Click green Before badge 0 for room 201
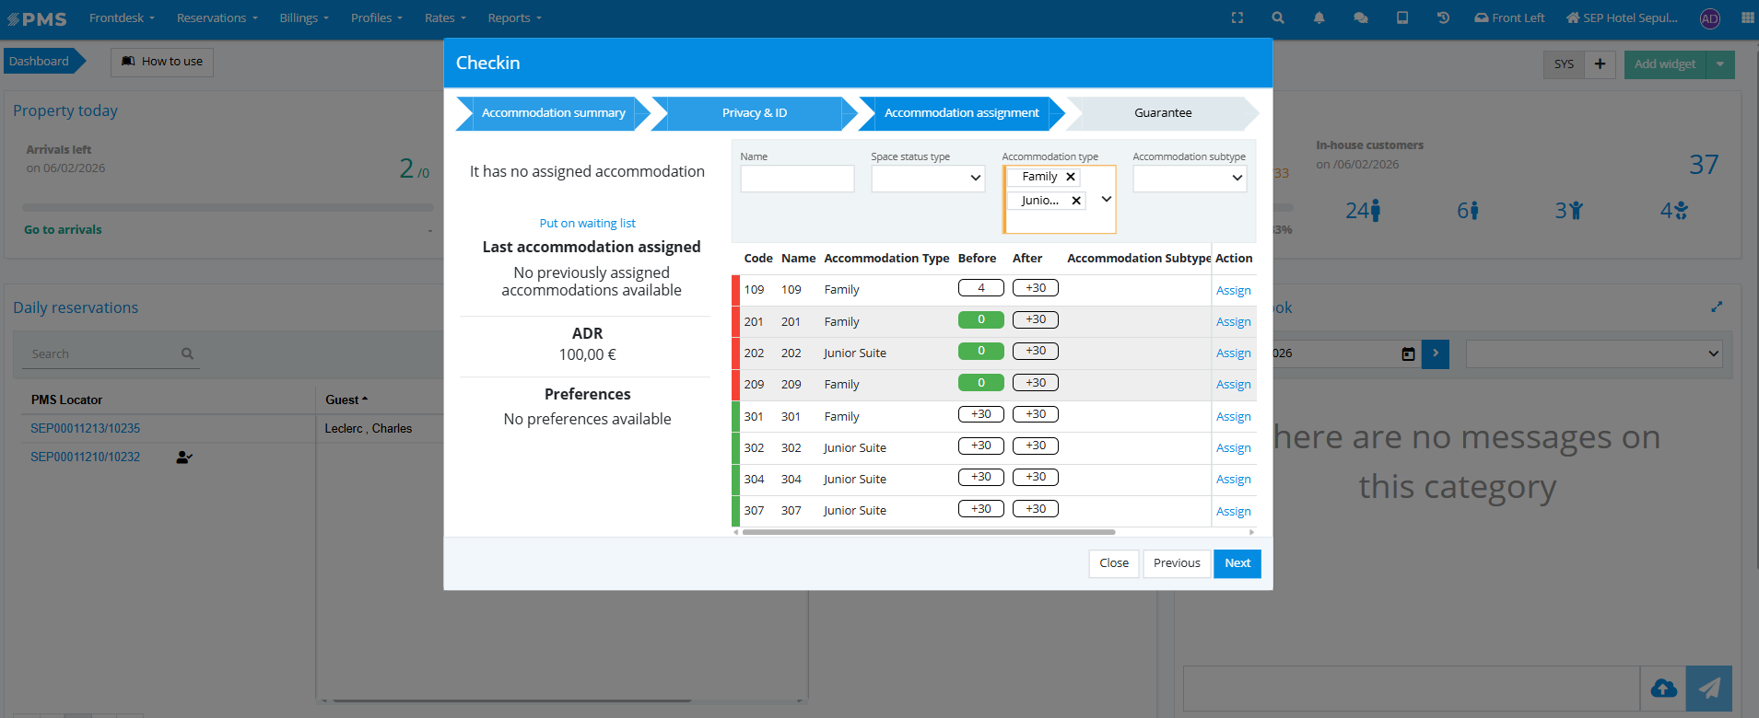 coord(980,319)
